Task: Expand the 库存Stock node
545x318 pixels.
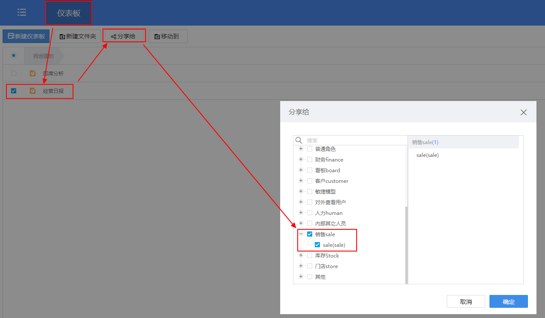Action: (x=301, y=255)
